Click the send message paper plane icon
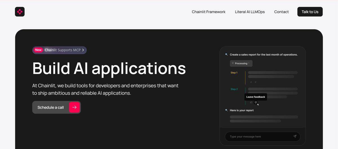Image resolution: width=338 pixels, height=149 pixels. 295,136
